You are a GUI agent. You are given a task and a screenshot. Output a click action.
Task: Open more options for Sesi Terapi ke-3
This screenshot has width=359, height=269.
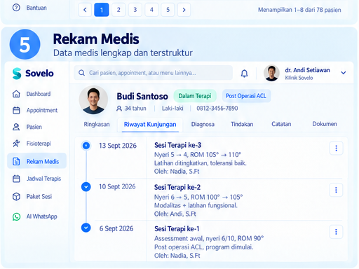coord(336,148)
